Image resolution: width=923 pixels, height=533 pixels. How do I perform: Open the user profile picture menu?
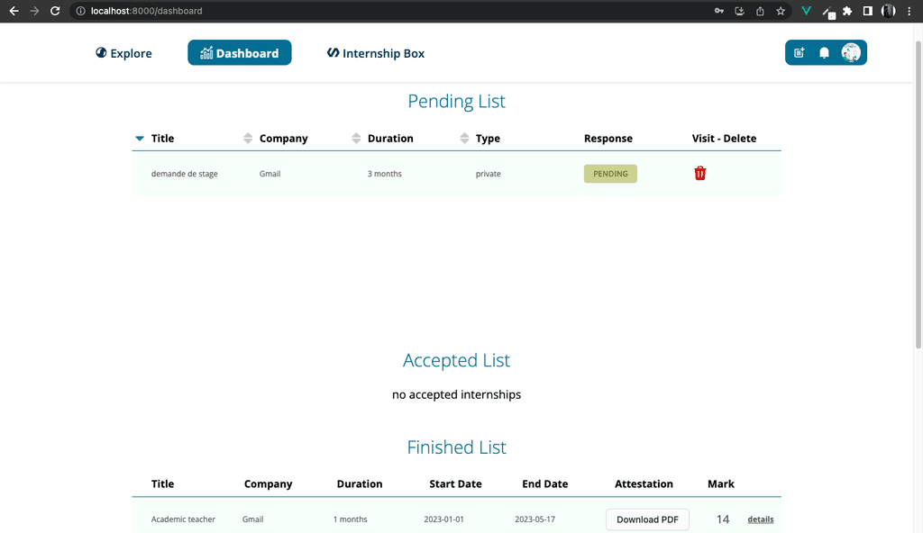click(851, 52)
